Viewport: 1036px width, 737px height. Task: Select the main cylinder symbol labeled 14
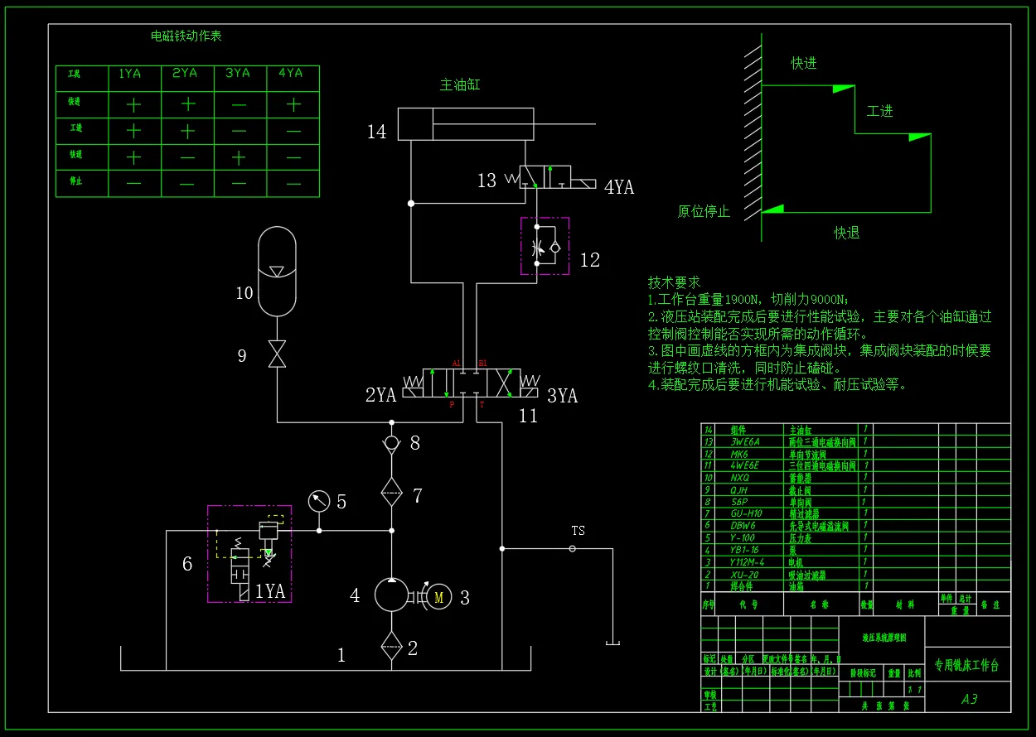tap(465, 124)
